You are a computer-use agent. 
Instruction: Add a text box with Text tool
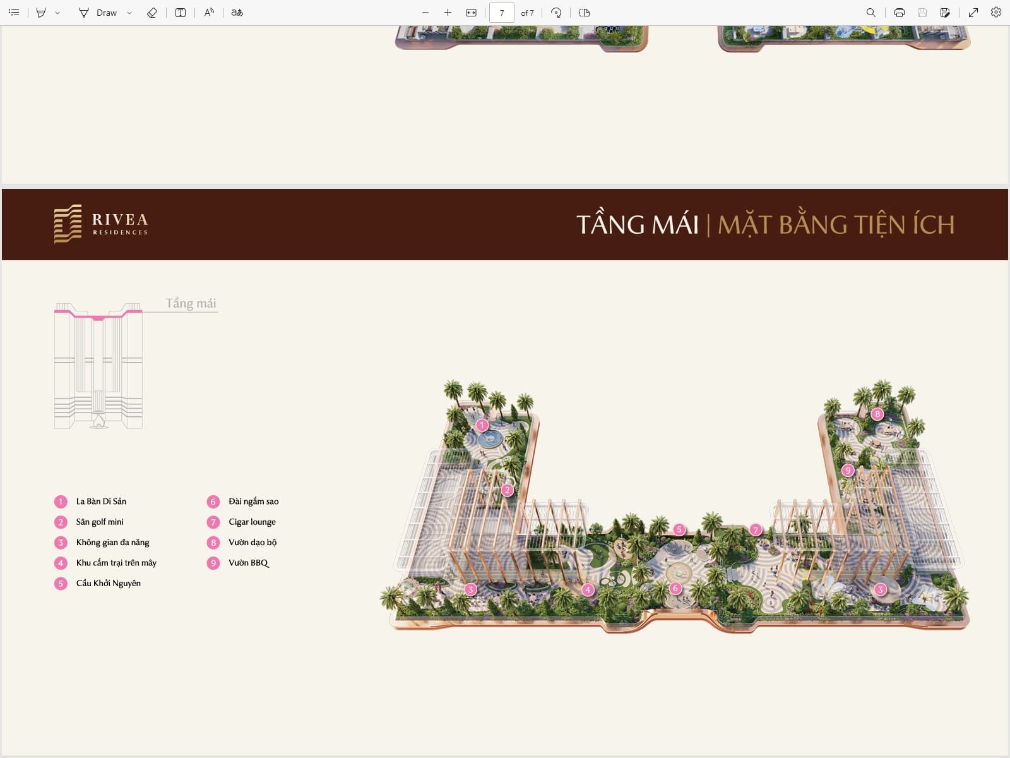(181, 13)
